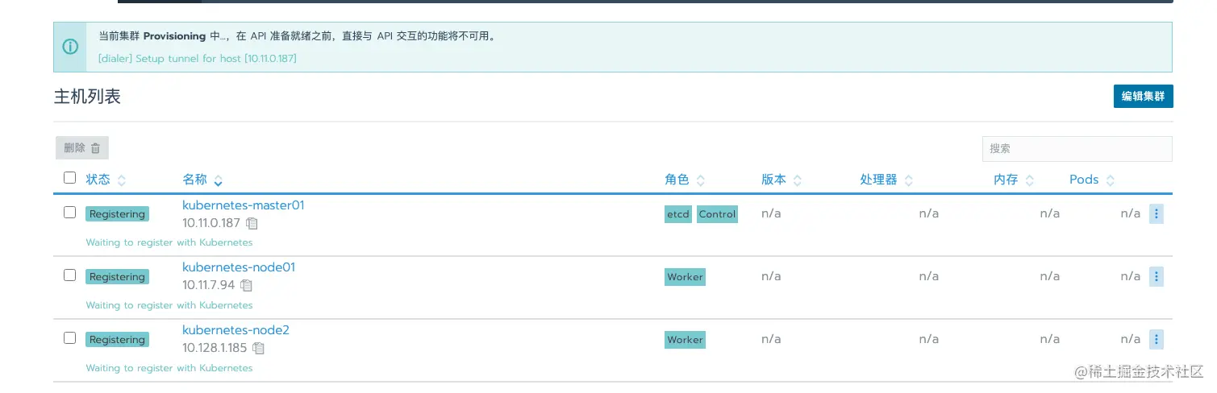Screen dimensions: 1217x393
Task: Sort hosts by 版本 column
Action: pos(781,180)
